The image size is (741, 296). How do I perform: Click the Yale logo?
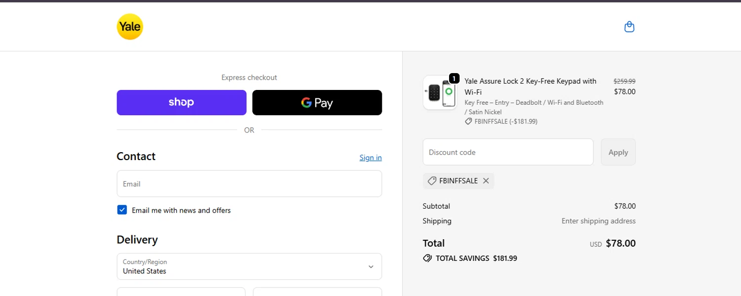click(130, 27)
